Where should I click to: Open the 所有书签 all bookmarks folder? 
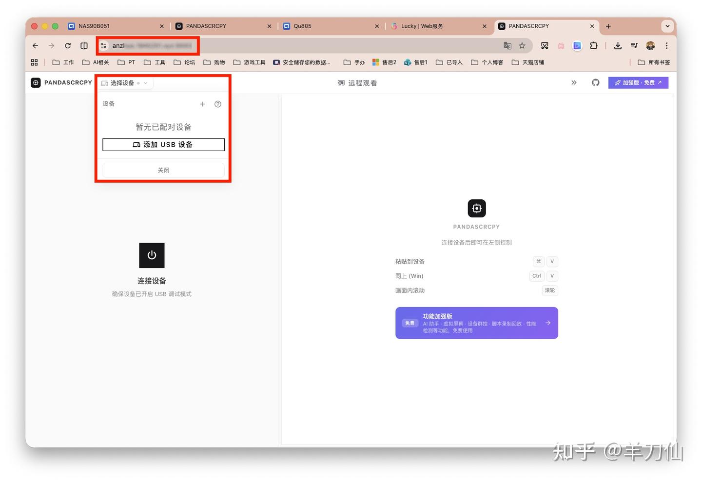[x=654, y=62]
